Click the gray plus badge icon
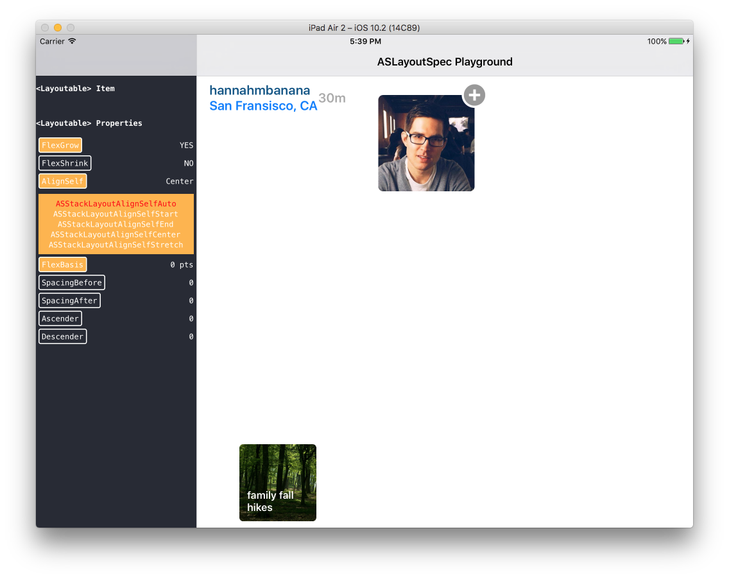Screen dimensions: 729x579 [474, 96]
